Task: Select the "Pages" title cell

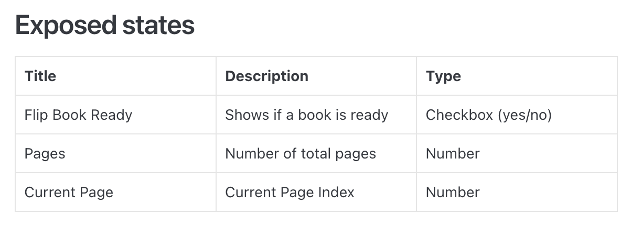Action: (x=45, y=154)
